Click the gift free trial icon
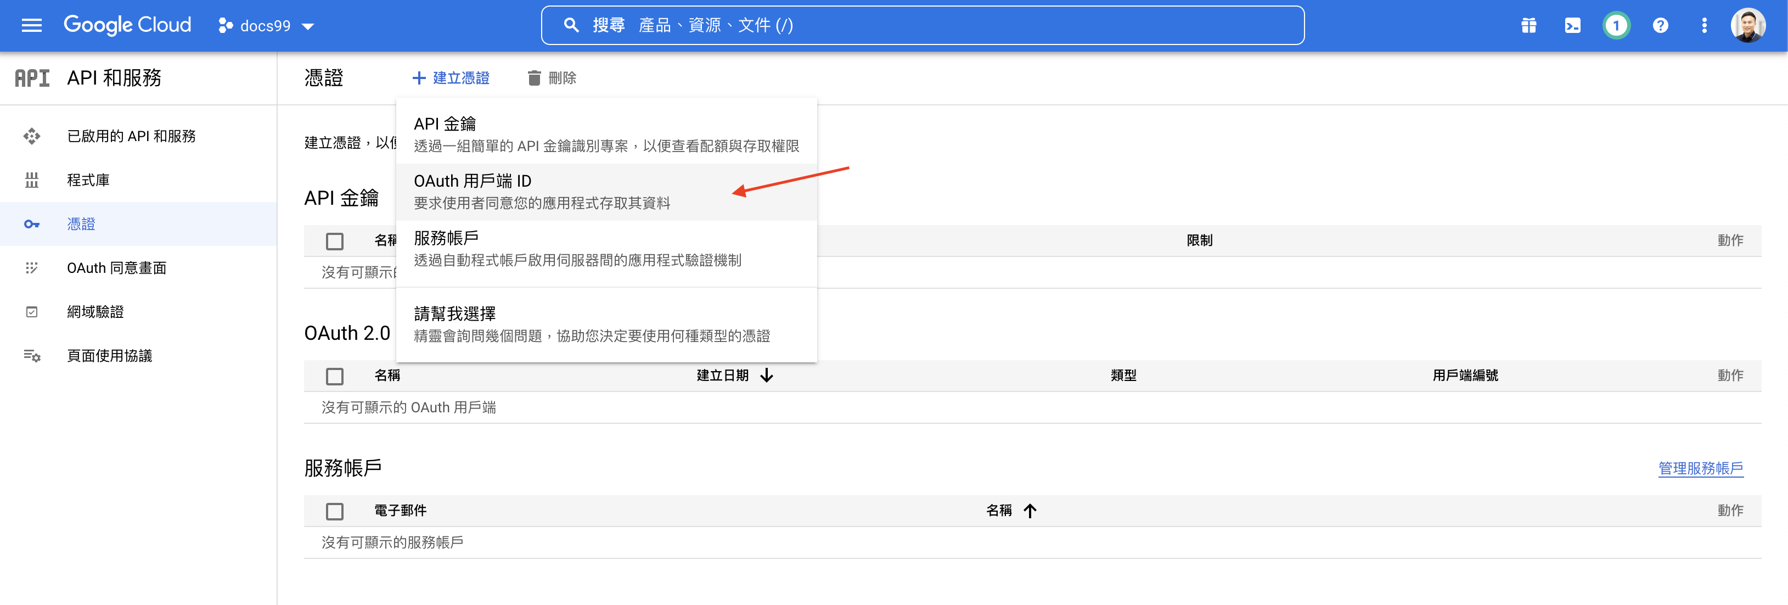The image size is (1788, 605). tap(1528, 26)
